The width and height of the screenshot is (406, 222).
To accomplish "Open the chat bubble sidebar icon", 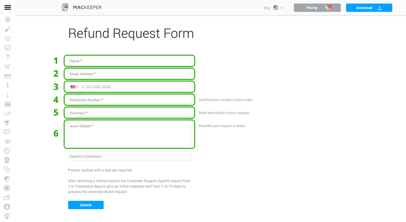I will click(7, 132).
